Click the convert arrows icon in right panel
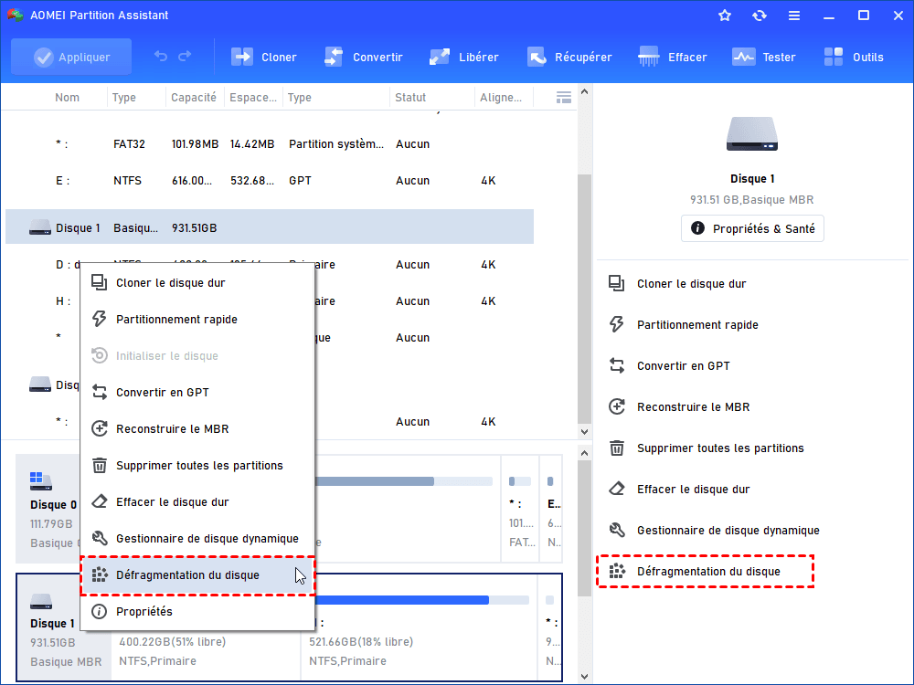 pyautogui.click(x=617, y=366)
